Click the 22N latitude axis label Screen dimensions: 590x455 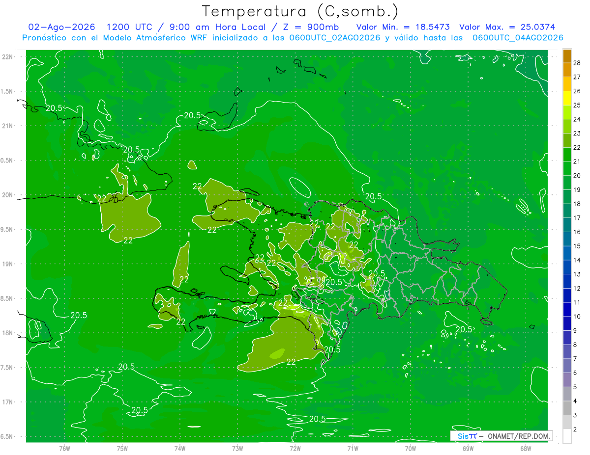click(x=8, y=57)
